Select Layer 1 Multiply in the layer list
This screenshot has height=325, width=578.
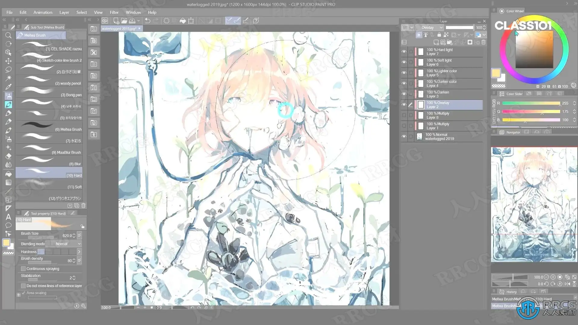point(449,126)
